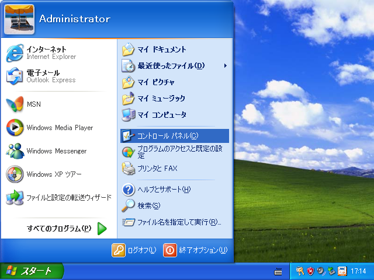The image size is (374, 280).
Task: Click the マイ ドキュメント label
Action: tap(162, 50)
